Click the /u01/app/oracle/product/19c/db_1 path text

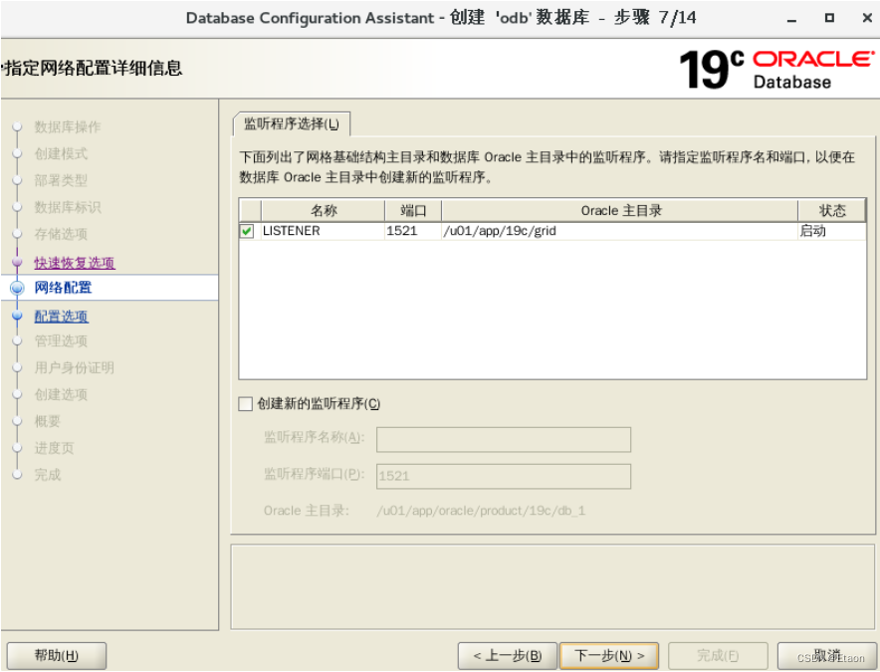pos(481,511)
